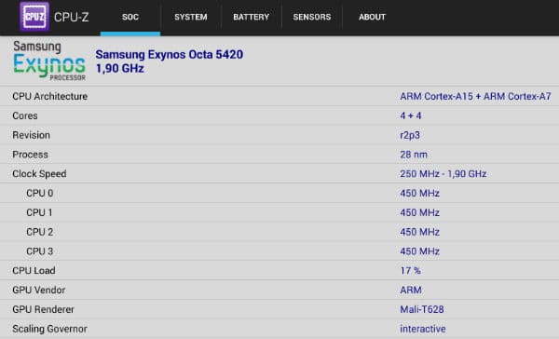559x339 pixels.
Task: Click the 1,90 GHz header value
Action: coord(120,68)
